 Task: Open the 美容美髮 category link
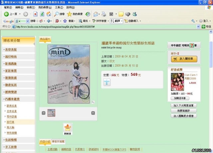[11, 50]
